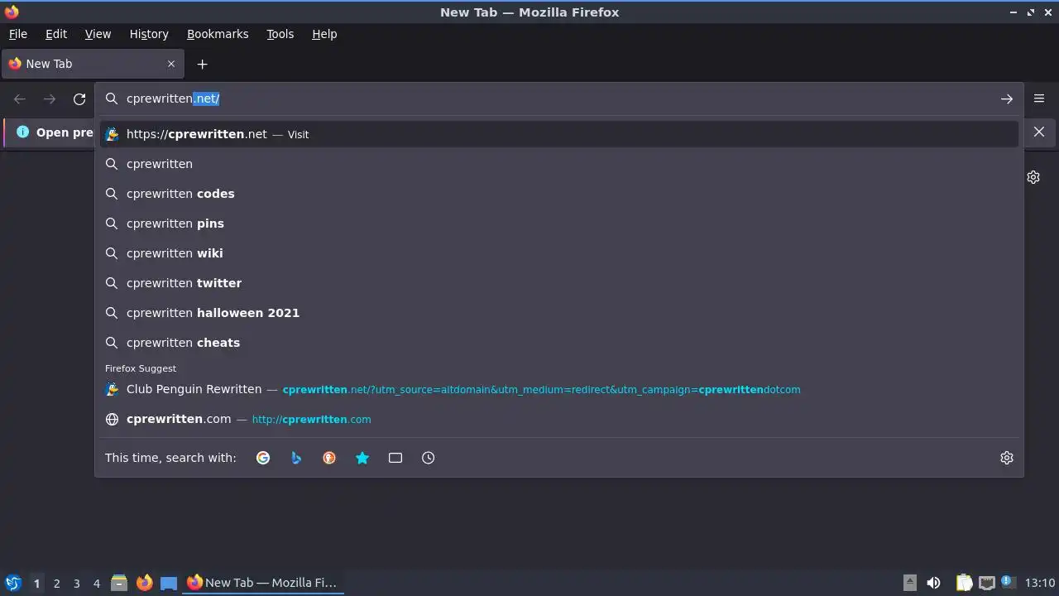Screen dimensions: 1059x596
Task: Open the Firefox hamburger application menu
Action: click(1039, 99)
